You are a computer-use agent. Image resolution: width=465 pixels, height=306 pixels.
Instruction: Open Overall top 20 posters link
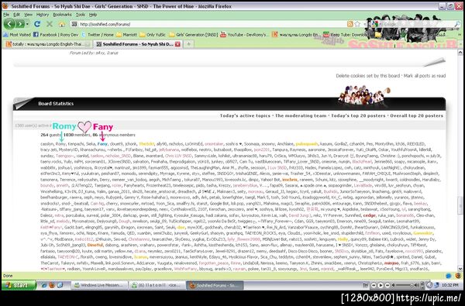click(416, 115)
